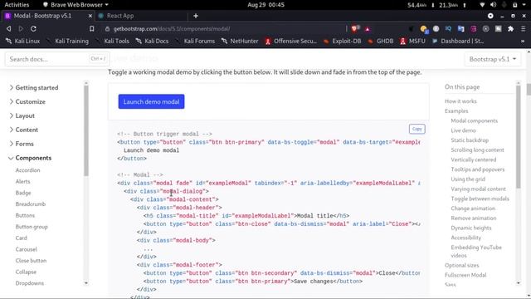Open the Close button docs link
The width and height of the screenshot is (531, 299).
point(31,261)
